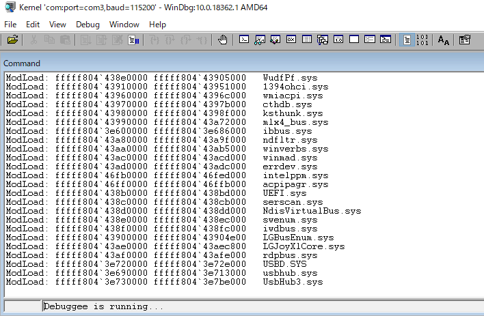Click the Open source file toolbar icon
The image size is (484, 316).
tap(12, 40)
